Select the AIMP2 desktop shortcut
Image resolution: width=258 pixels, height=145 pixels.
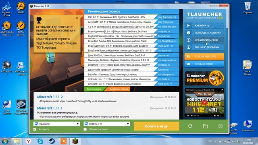point(21,8)
